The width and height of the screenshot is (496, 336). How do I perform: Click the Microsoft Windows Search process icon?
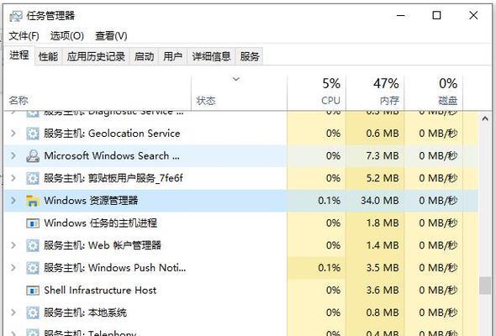point(33,156)
